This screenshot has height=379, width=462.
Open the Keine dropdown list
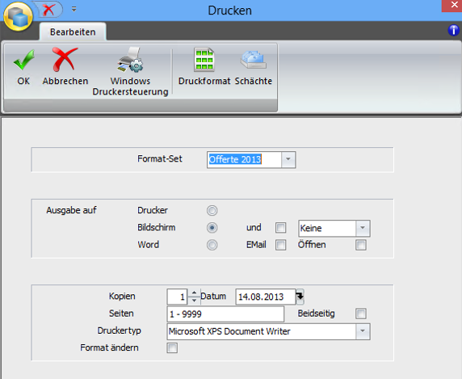363,228
